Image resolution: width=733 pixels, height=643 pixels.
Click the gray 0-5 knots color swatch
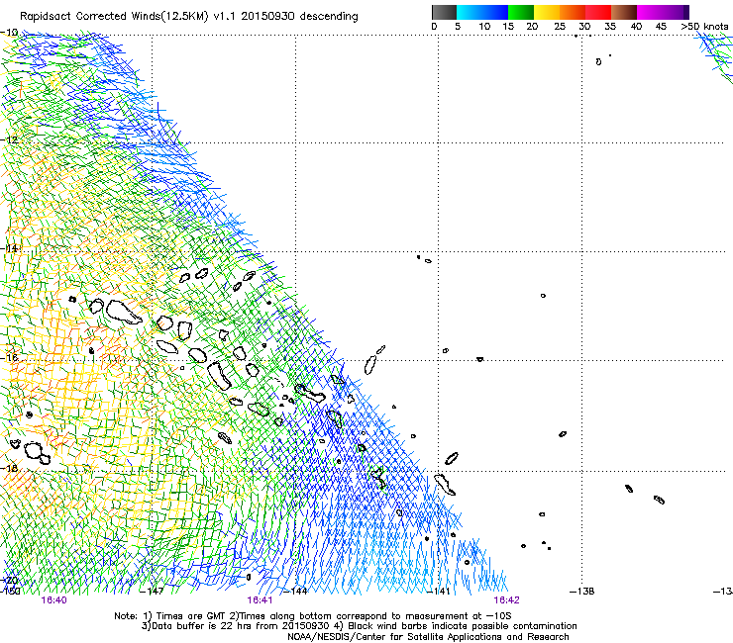[x=444, y=12]
